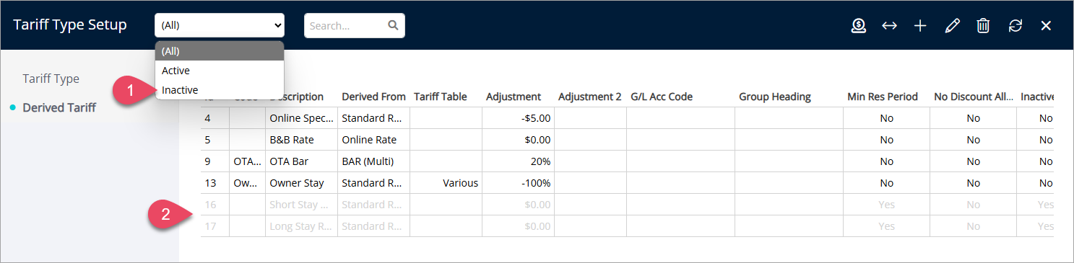Viewport: 1074px width, 263px height.
Task: Close the Tariff Type Setup window
Action: [x=1046, y=26]
